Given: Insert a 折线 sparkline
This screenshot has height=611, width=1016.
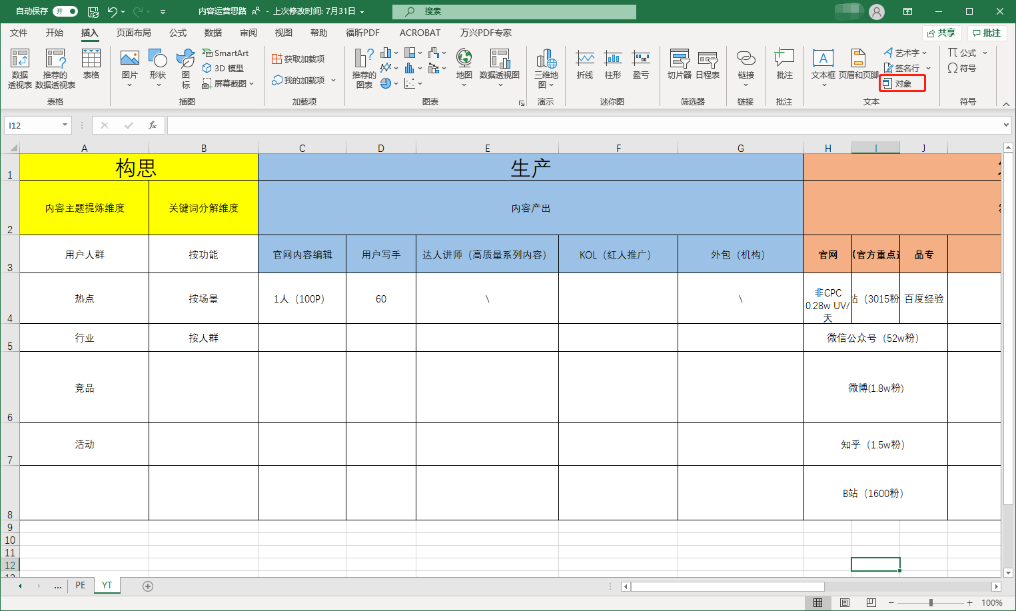Looking at the screenshot, I should 584,65.
